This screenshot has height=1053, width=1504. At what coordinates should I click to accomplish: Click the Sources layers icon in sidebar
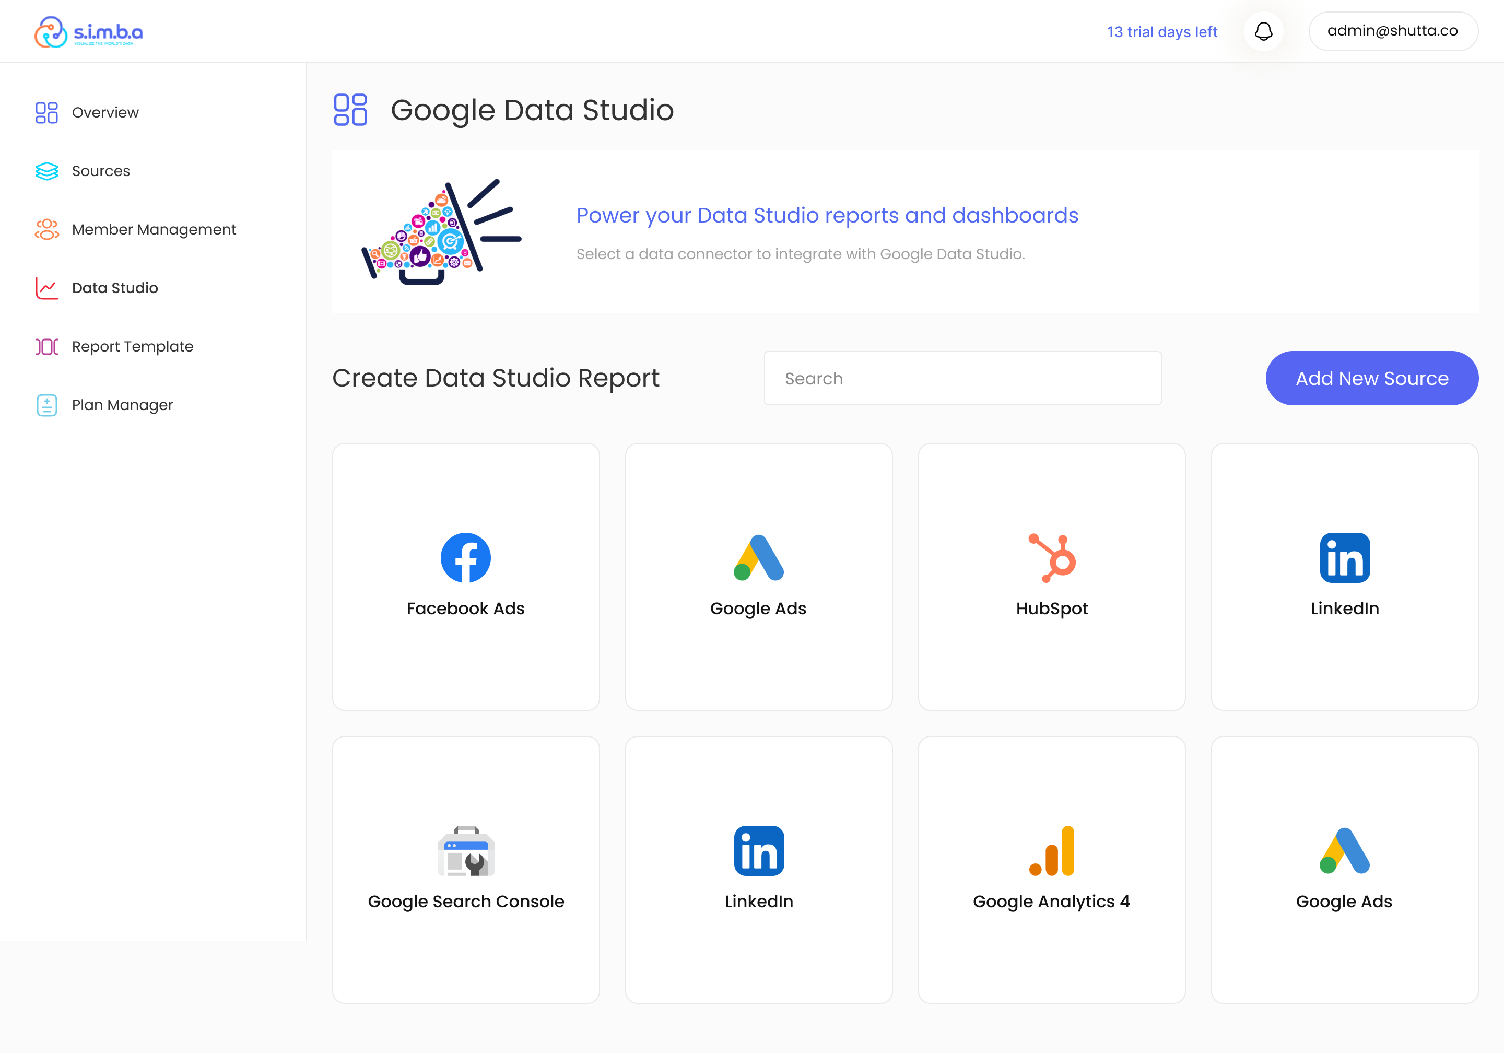pos(46,171)
